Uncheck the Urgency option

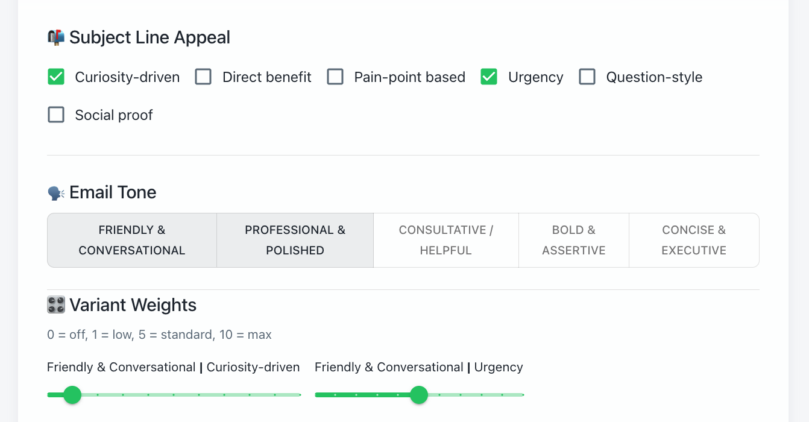pyautogui.click(x=488, y=77)
